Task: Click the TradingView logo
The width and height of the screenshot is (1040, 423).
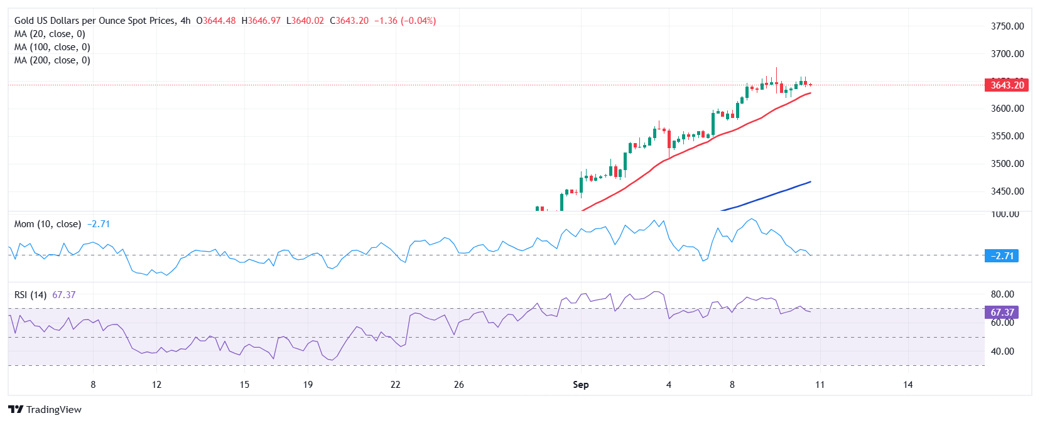Action: pos(45,409)
